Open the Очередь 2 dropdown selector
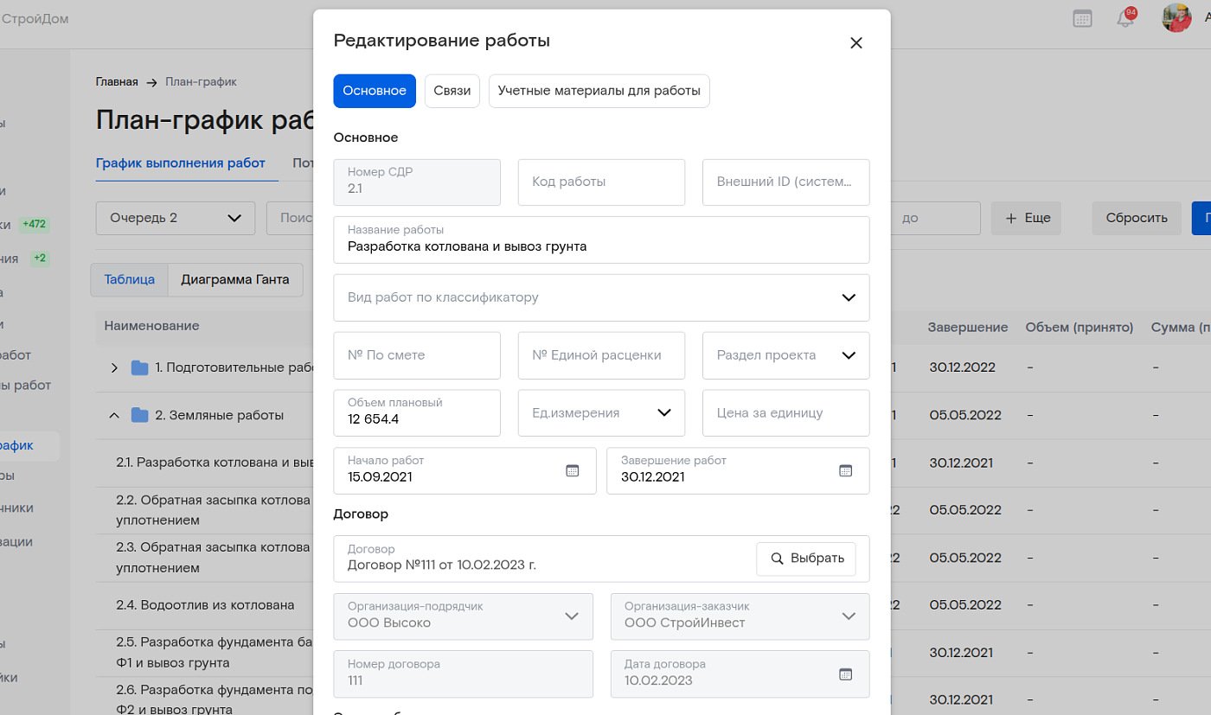 175,218
